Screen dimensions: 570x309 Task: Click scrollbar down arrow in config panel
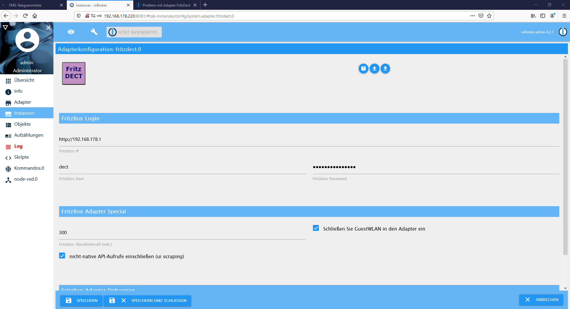[x=565, y=288]
